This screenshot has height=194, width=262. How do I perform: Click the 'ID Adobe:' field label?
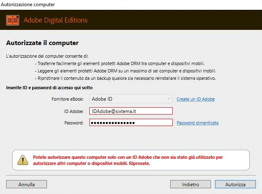click(x=74, y=111)
